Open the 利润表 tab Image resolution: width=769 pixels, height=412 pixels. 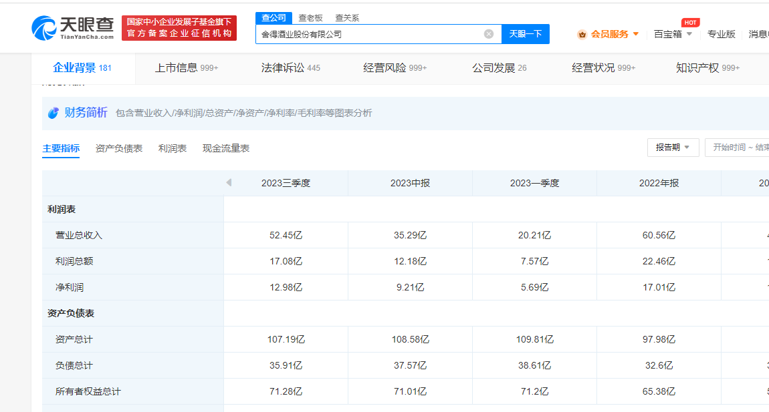pyautogui.click(x=173, y=148)
